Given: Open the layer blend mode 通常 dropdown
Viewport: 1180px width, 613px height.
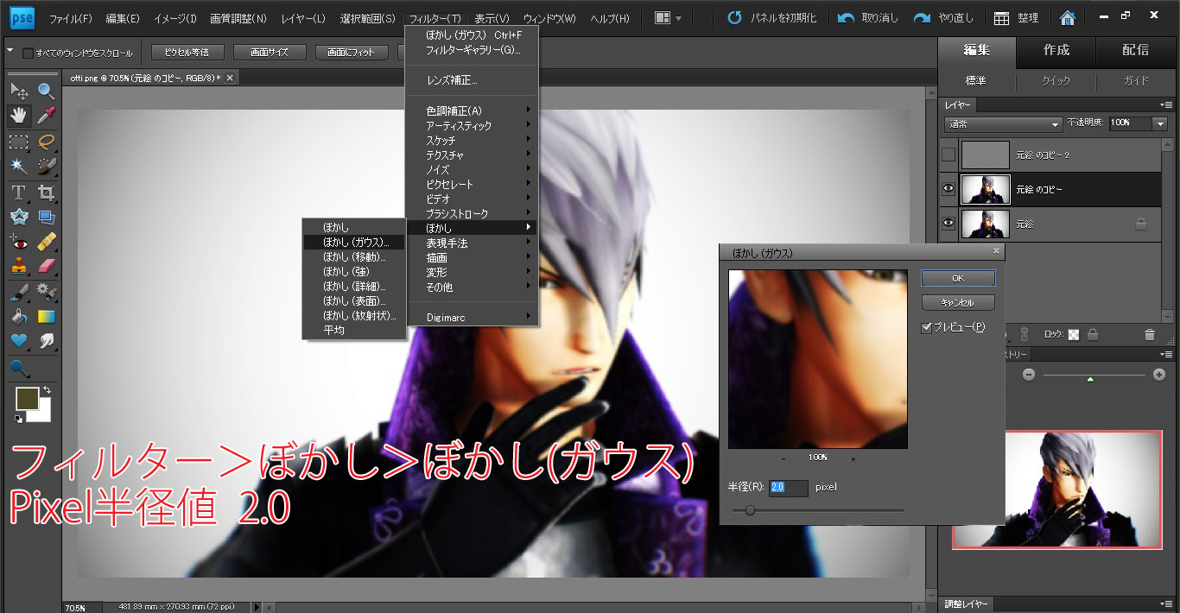Looking at the screenshot, I should point(1003,123).
